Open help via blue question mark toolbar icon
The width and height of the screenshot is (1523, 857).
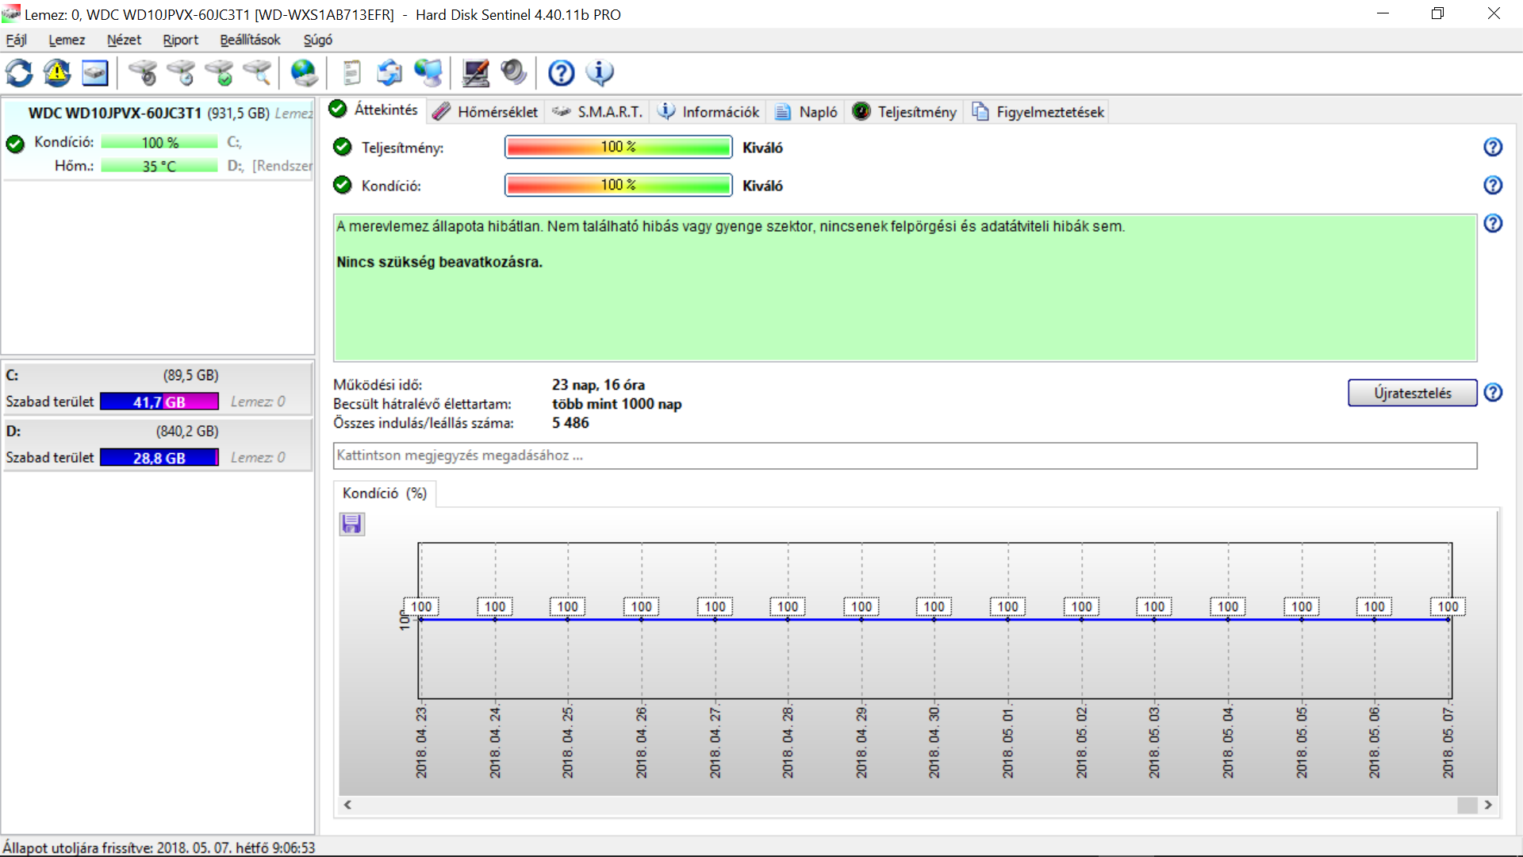point(562,73)
